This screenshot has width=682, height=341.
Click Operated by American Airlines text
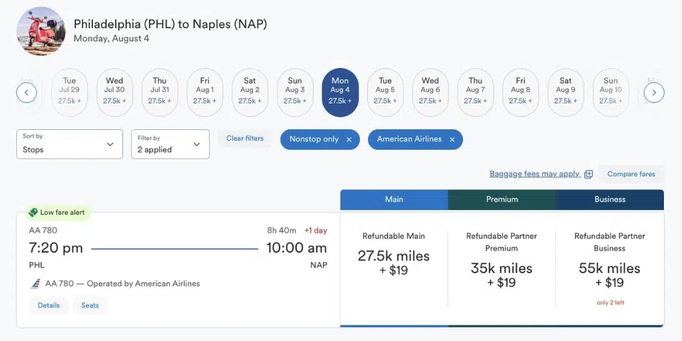click(143, 284)
